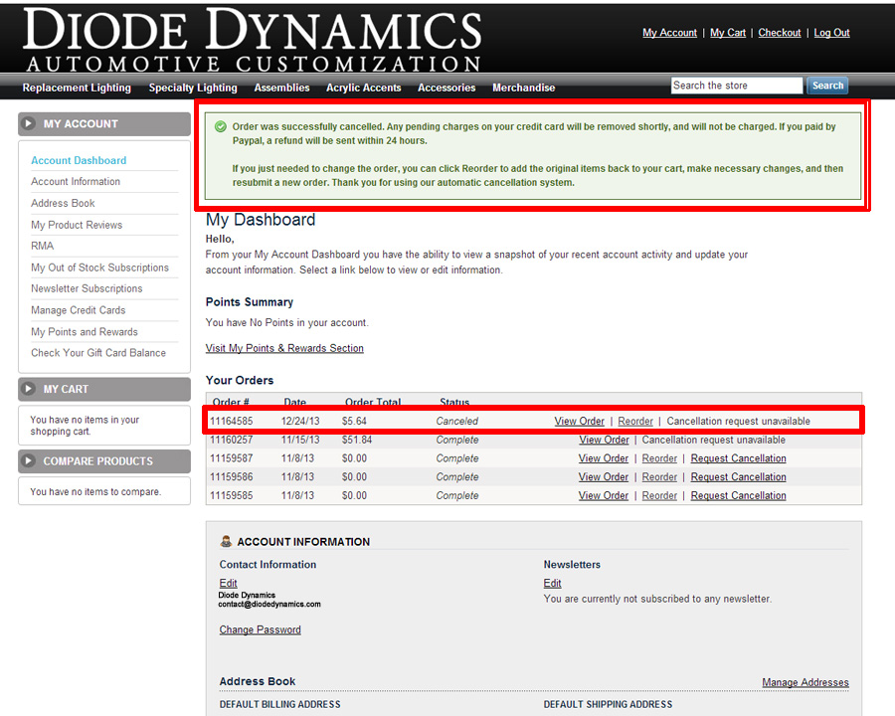View Order for order 11164585
Screen dimensions: 895x716
(580, 421)
